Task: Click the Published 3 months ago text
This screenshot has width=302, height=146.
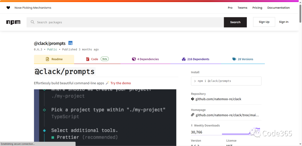Action: (80, 49)
